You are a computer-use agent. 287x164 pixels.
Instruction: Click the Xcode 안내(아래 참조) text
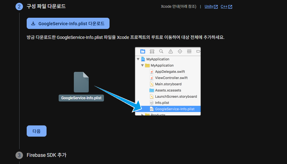[x=178, y=7]
